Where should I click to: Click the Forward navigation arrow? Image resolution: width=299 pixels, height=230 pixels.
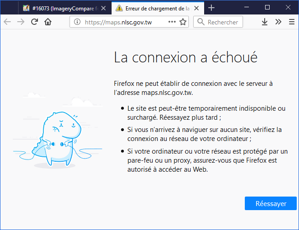(21, 22)
